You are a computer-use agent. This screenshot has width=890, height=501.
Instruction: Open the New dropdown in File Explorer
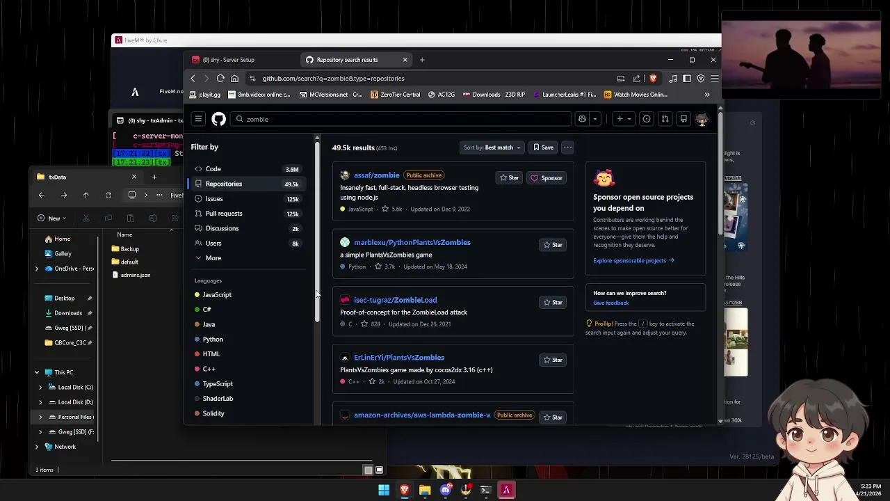point(52,218)
